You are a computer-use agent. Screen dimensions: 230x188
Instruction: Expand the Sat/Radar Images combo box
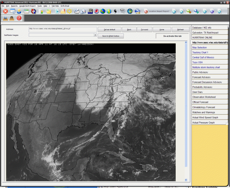95,35
